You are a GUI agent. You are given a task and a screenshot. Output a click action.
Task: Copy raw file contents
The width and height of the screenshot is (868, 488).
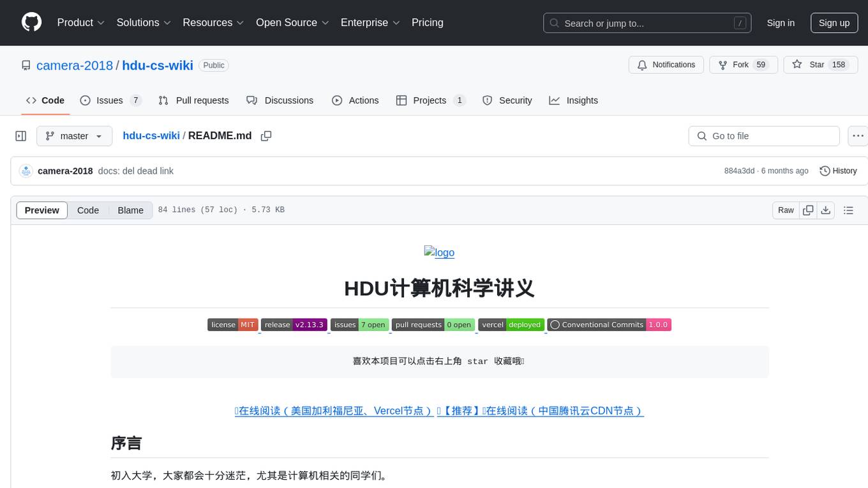tap(808, 210)
